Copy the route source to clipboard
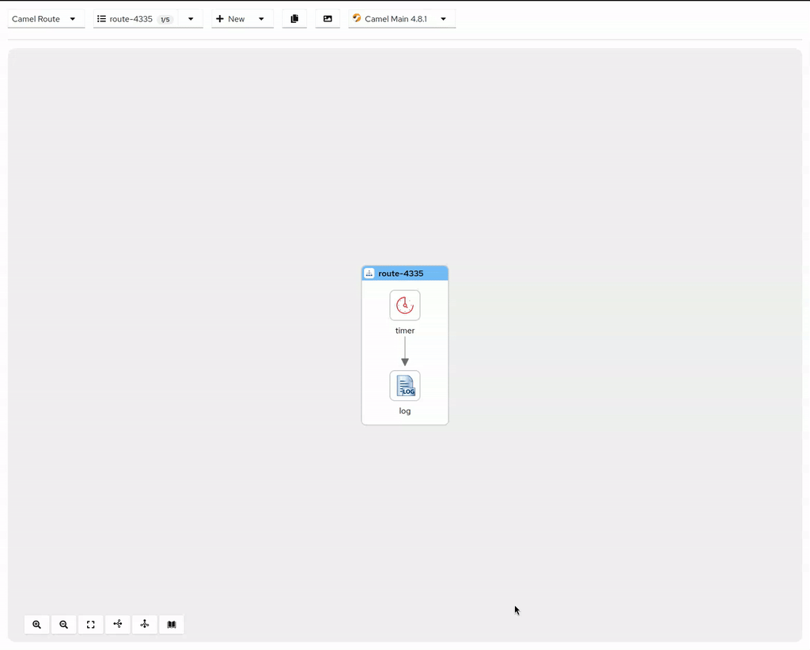The width and height of the screenshot is (810, 650). [x=294, y=18]
